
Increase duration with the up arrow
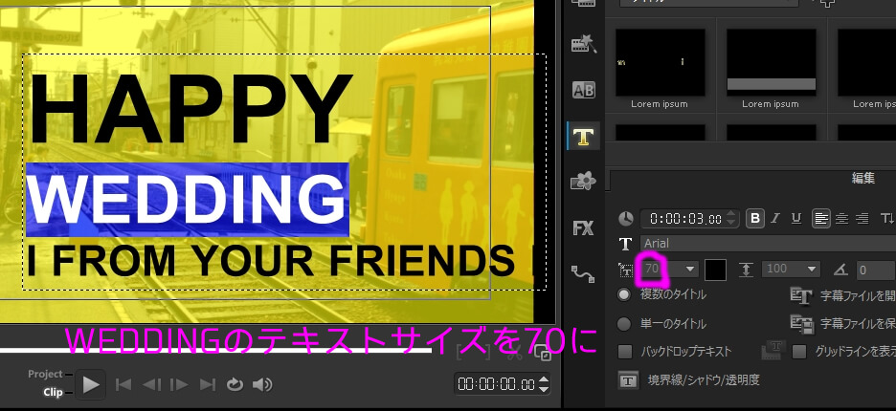coord(730,215)
